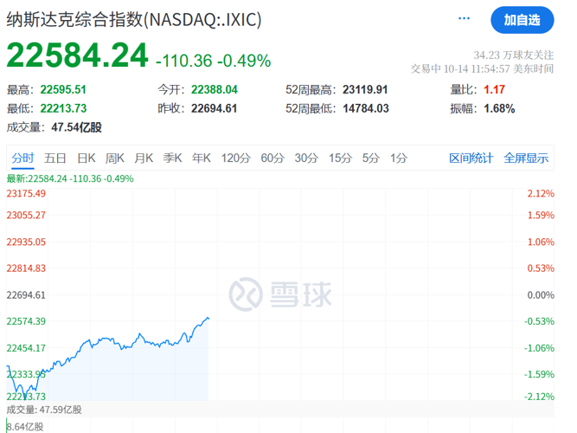
Task: Open the 周K weekly chart tab
Action: [x=115, y=158]
